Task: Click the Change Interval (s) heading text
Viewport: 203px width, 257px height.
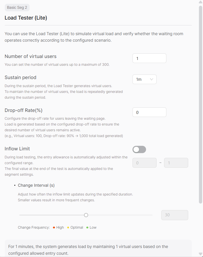Action: click(x=36, y=185)
